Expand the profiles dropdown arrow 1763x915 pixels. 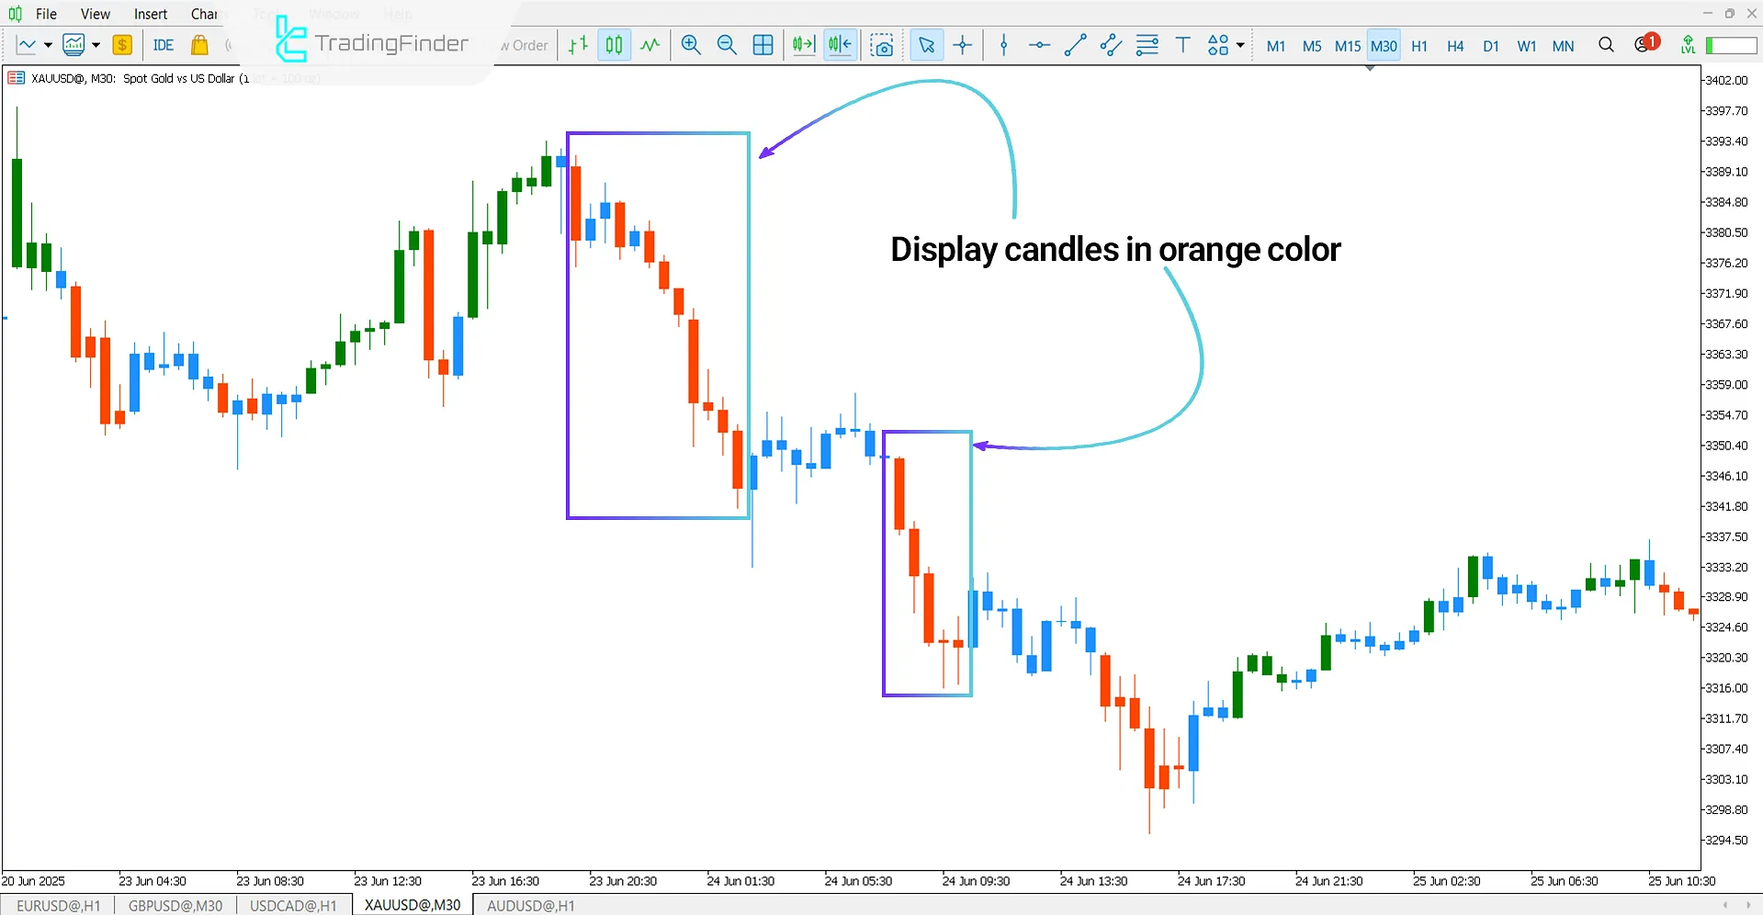95,44
